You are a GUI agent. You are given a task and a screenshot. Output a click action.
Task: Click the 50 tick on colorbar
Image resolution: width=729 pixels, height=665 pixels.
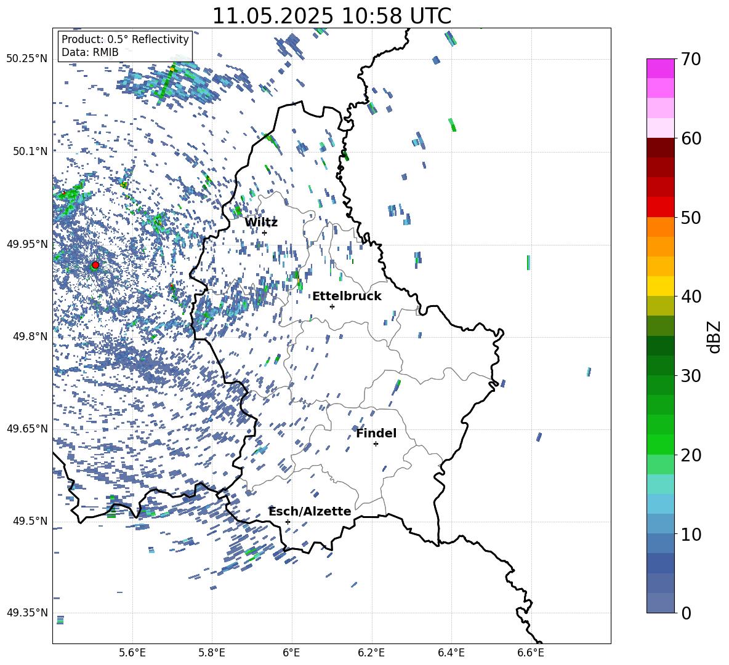[691, 217]
